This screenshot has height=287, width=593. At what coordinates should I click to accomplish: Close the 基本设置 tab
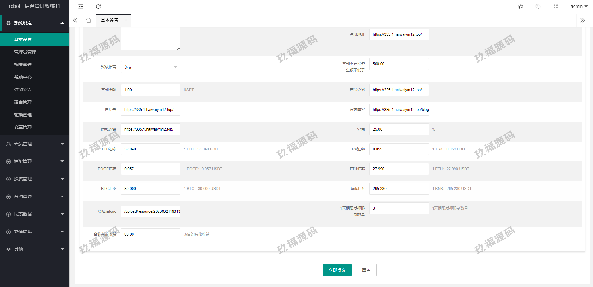126,21
